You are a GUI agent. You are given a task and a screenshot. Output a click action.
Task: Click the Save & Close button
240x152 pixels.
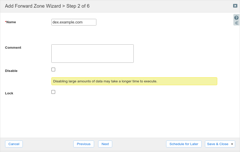coord(218,144)
